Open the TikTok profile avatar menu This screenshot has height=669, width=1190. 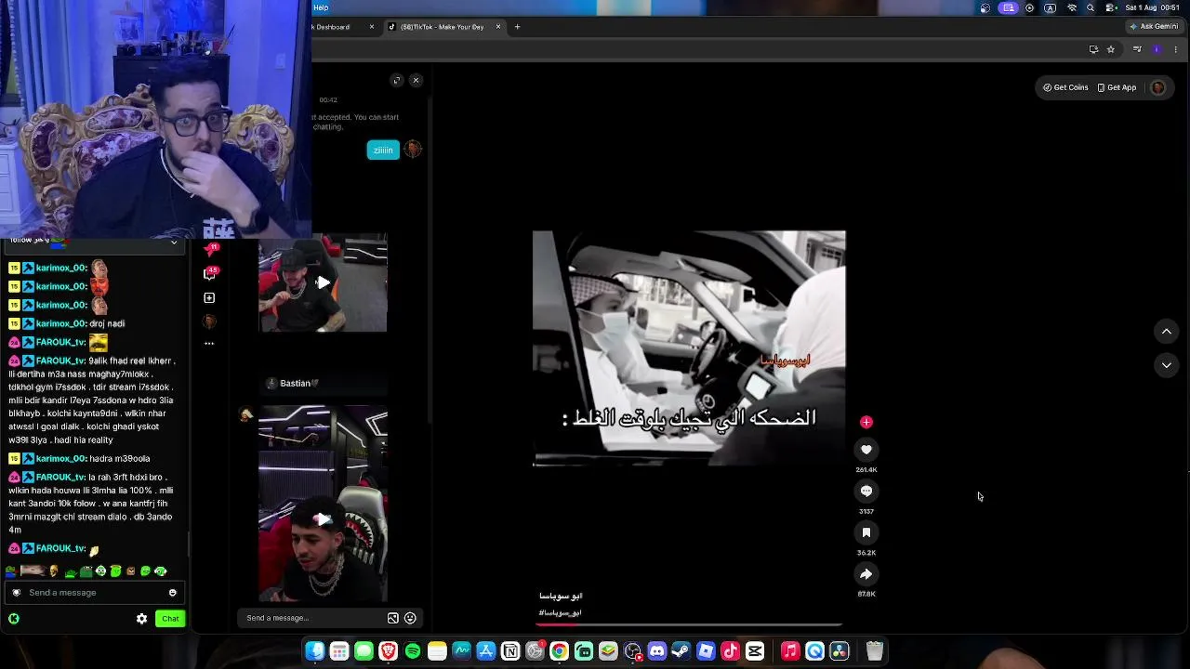tap(1157, 87)
